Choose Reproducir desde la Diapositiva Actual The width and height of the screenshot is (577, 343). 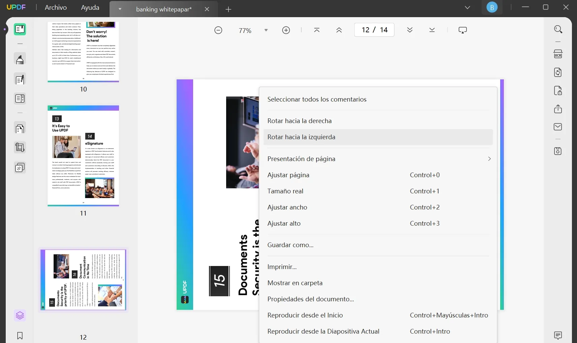coord(378,331)
